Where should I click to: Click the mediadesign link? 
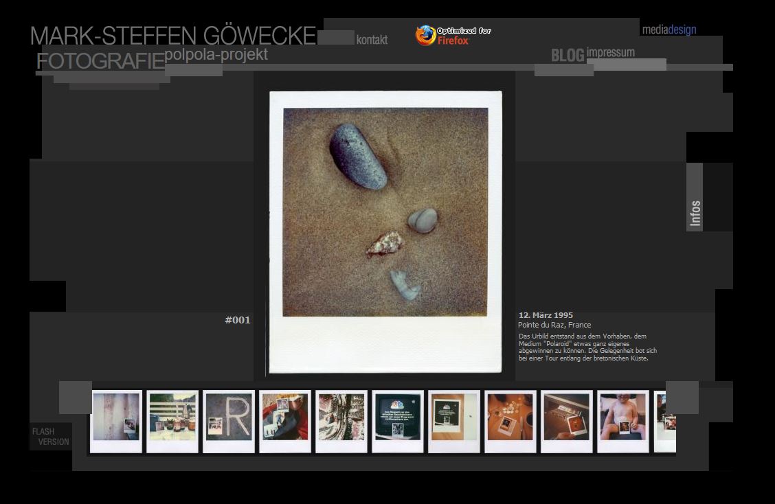pos(669,30)
